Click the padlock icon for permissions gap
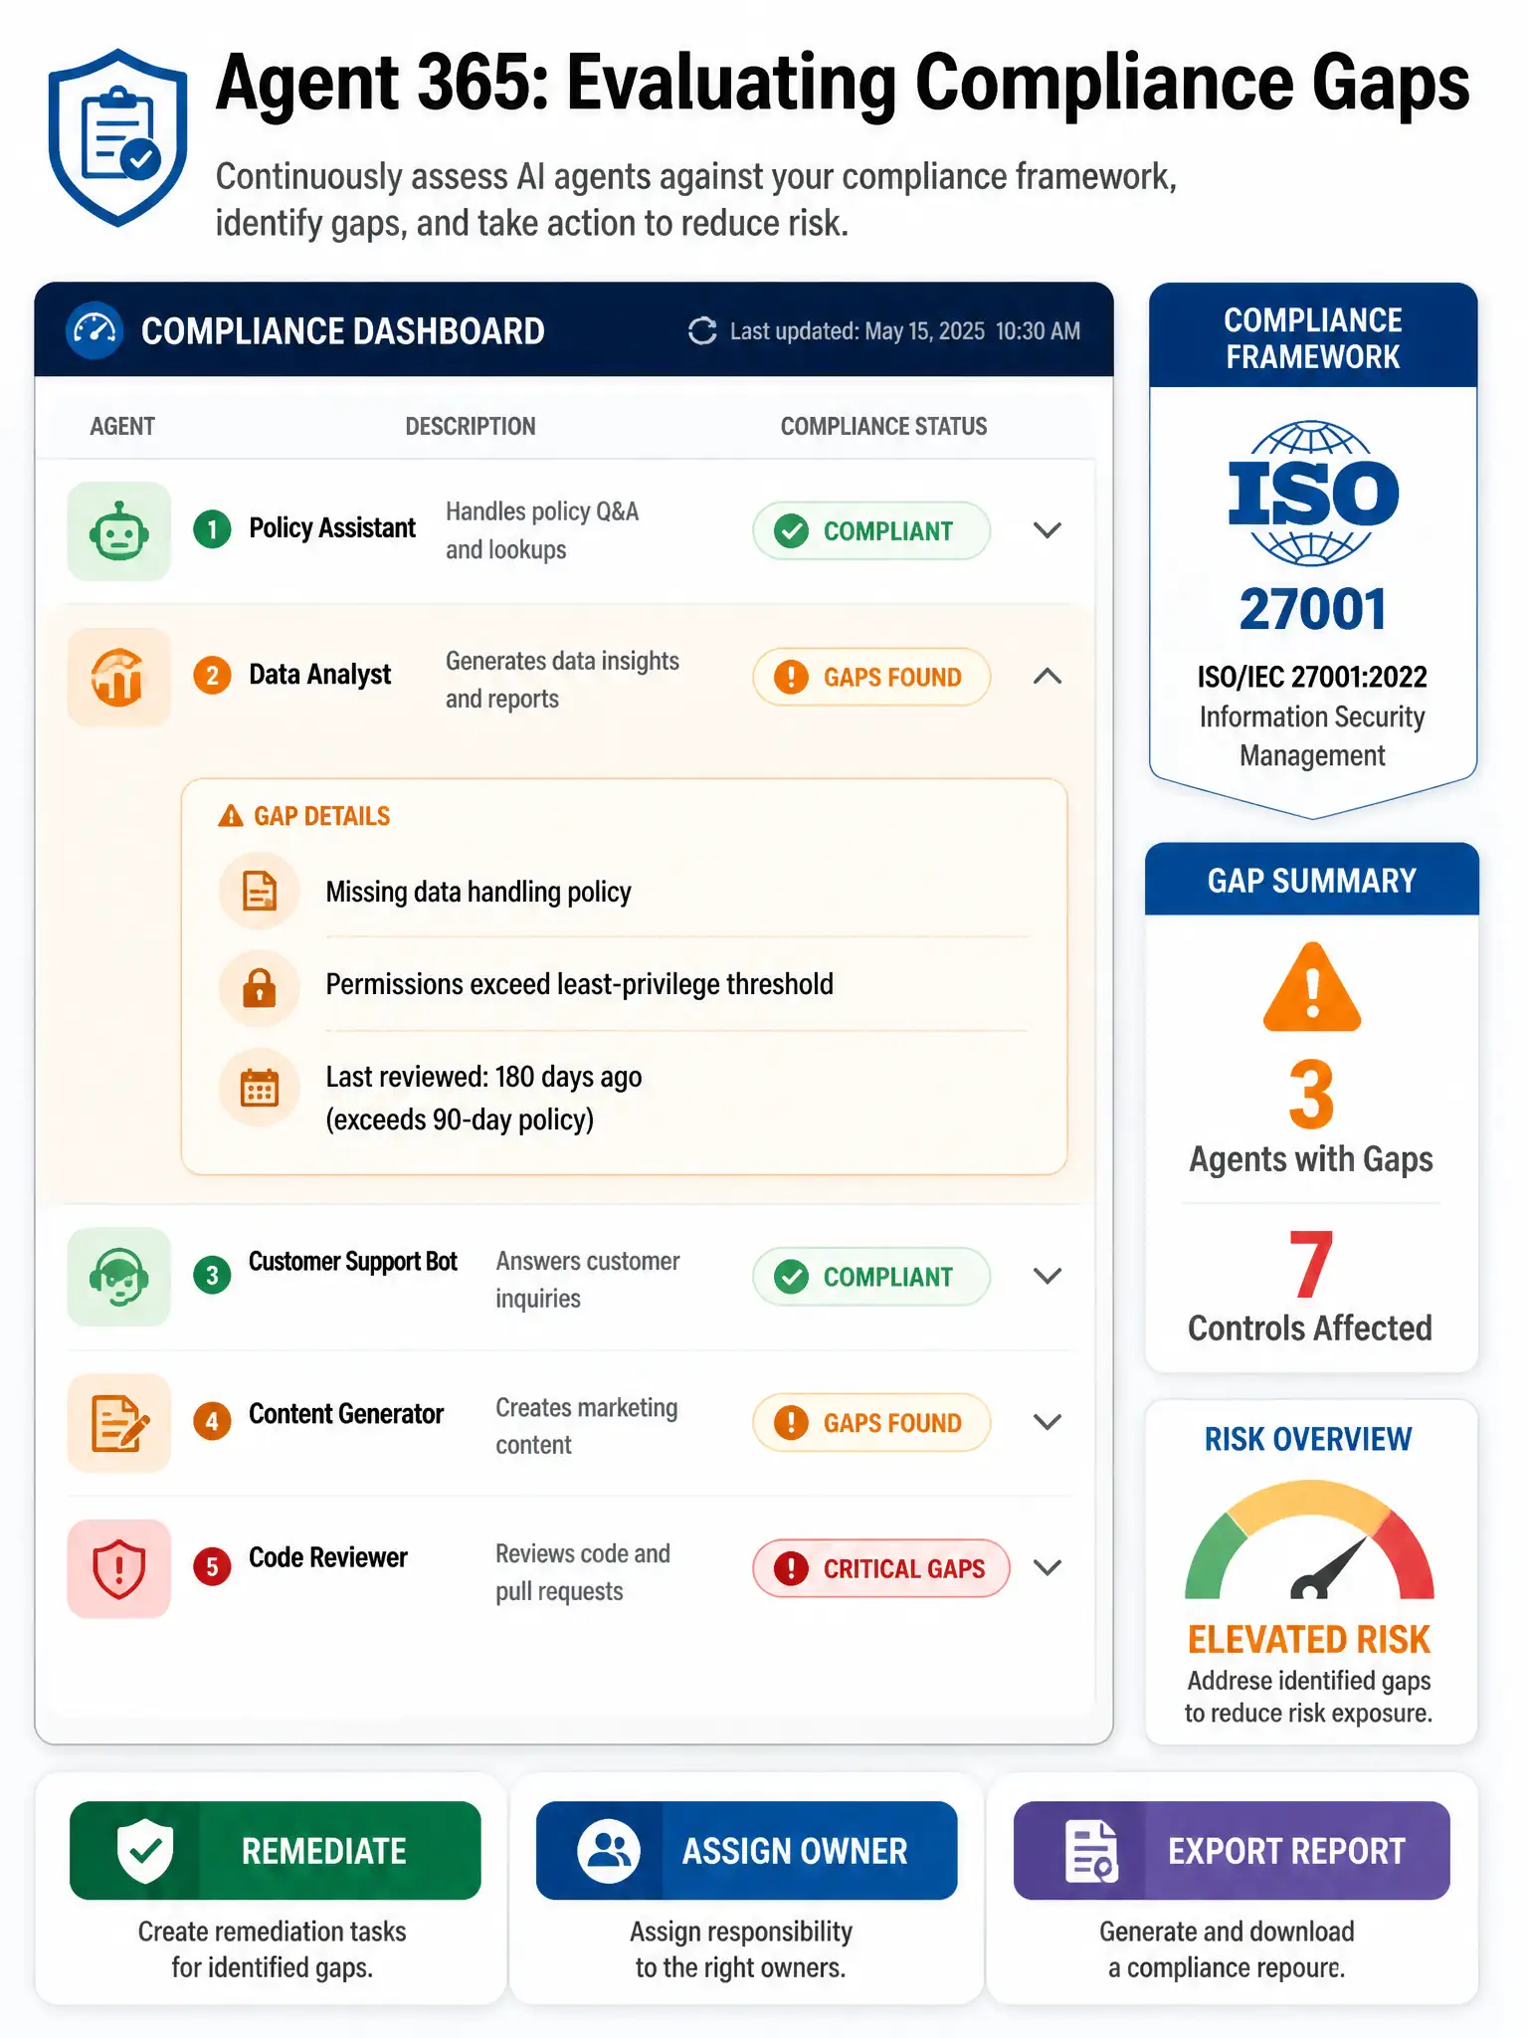Image resolution: width=1528 pixels, height=2038 pixels. click(x=260, y=988)
